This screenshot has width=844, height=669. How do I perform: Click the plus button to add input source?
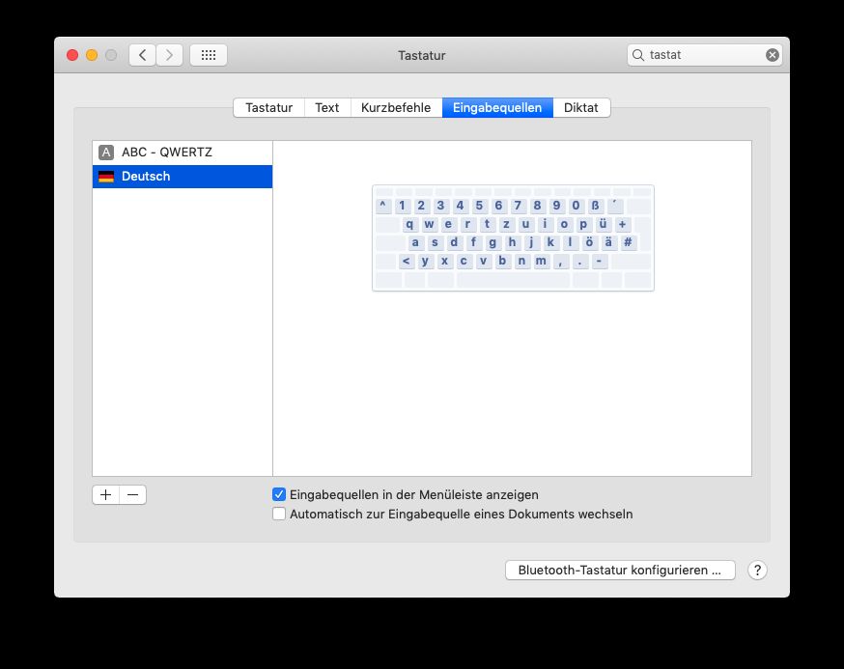(x=105, y=494)
